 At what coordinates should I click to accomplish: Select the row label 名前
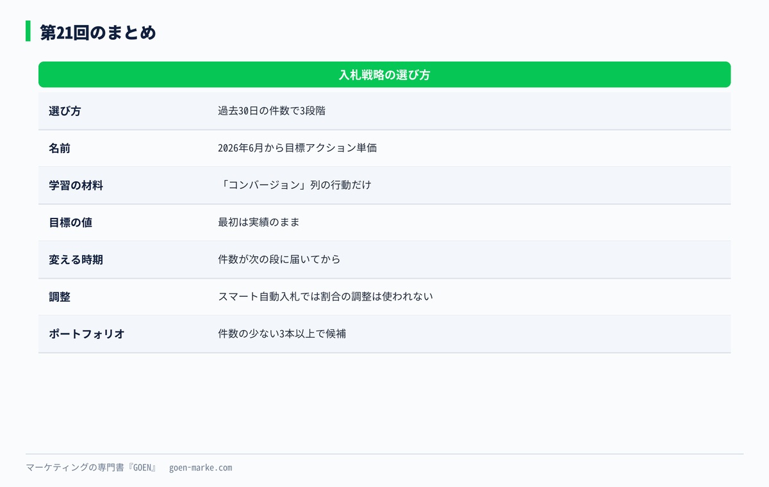click(60, 148)
